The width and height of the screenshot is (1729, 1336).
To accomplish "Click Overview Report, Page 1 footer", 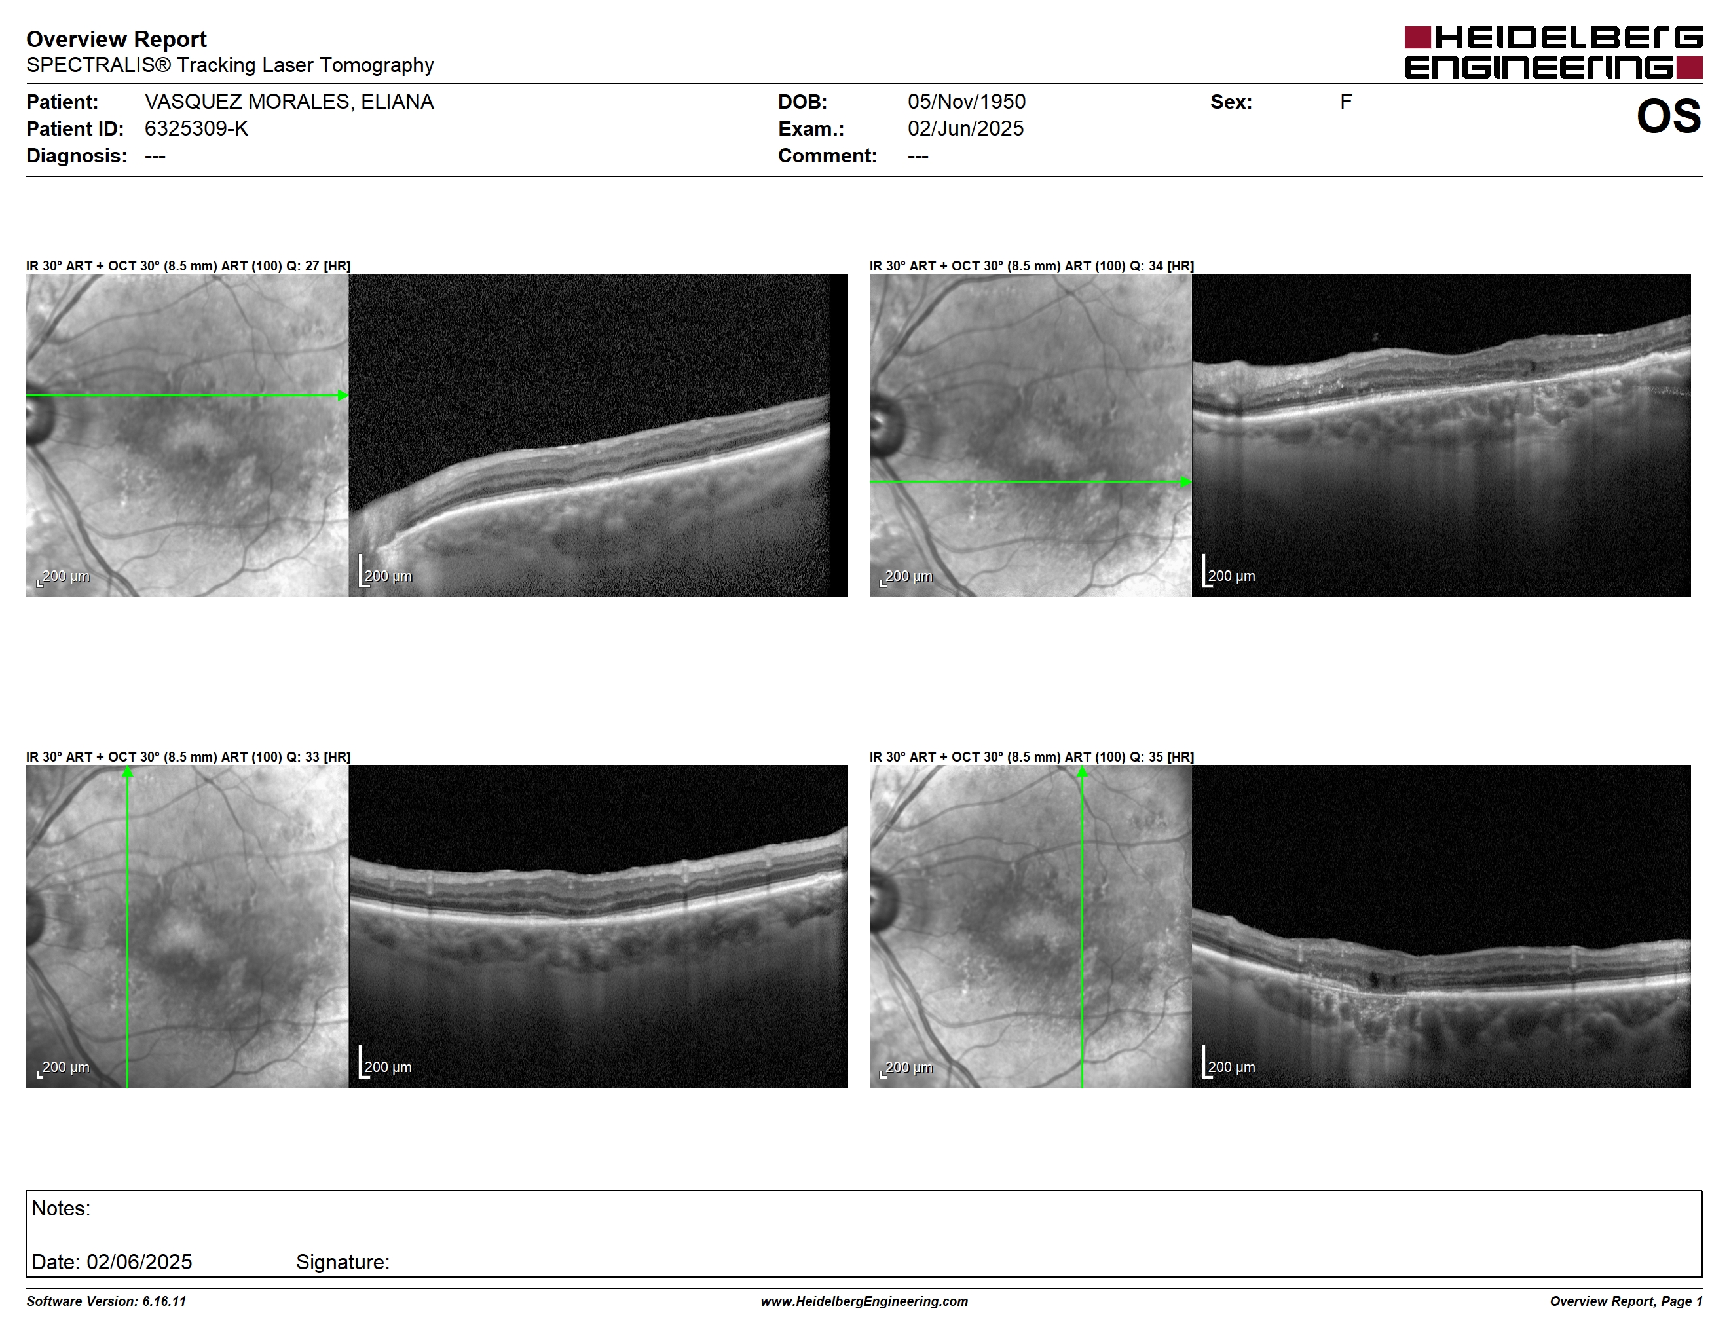I will [1626, 1301].
